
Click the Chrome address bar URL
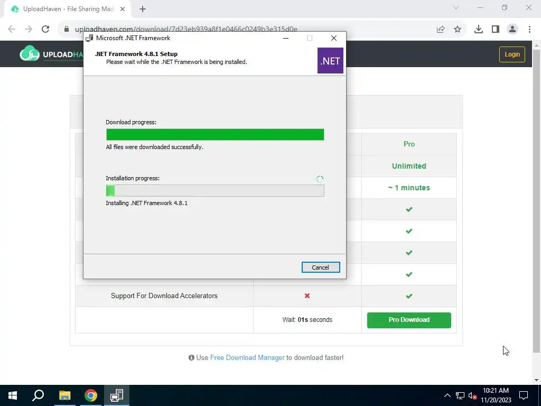[186, 29]
